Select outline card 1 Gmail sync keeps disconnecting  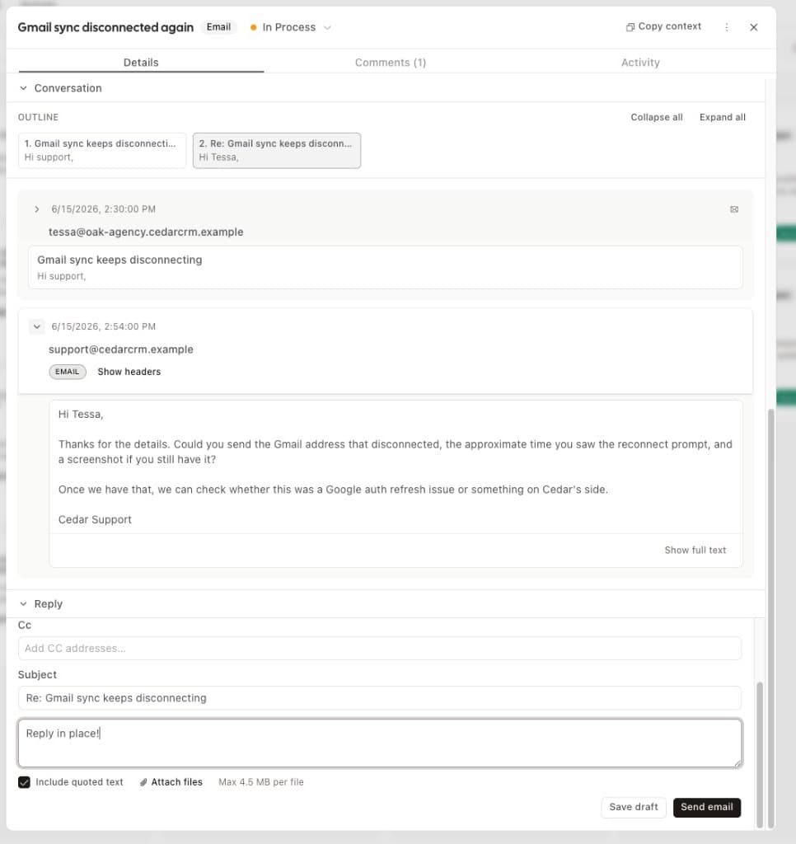tap(102, 150)
